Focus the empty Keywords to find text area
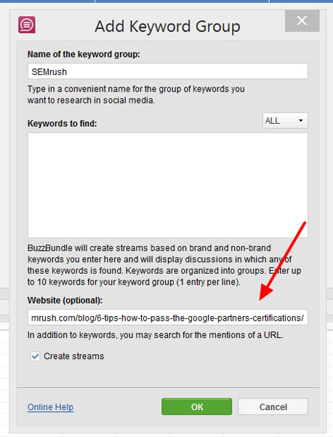Image resolution: width=333 pixels, height=437 pixels. [x=168, y=185]
